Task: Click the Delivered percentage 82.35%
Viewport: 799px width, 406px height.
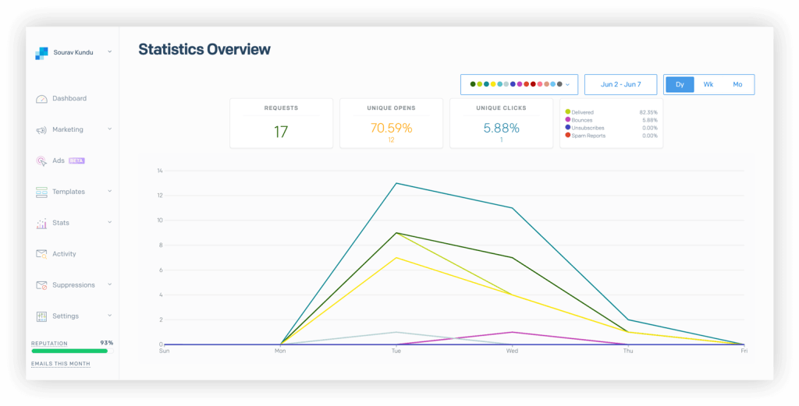Action: pos(648,112)
